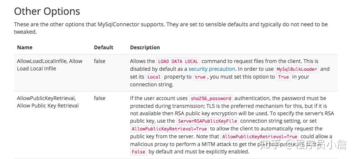Click the LOAD DATA LOCAL code snippet
The height and width of the screenshot is (159, 356).
(x=178, y=62)
